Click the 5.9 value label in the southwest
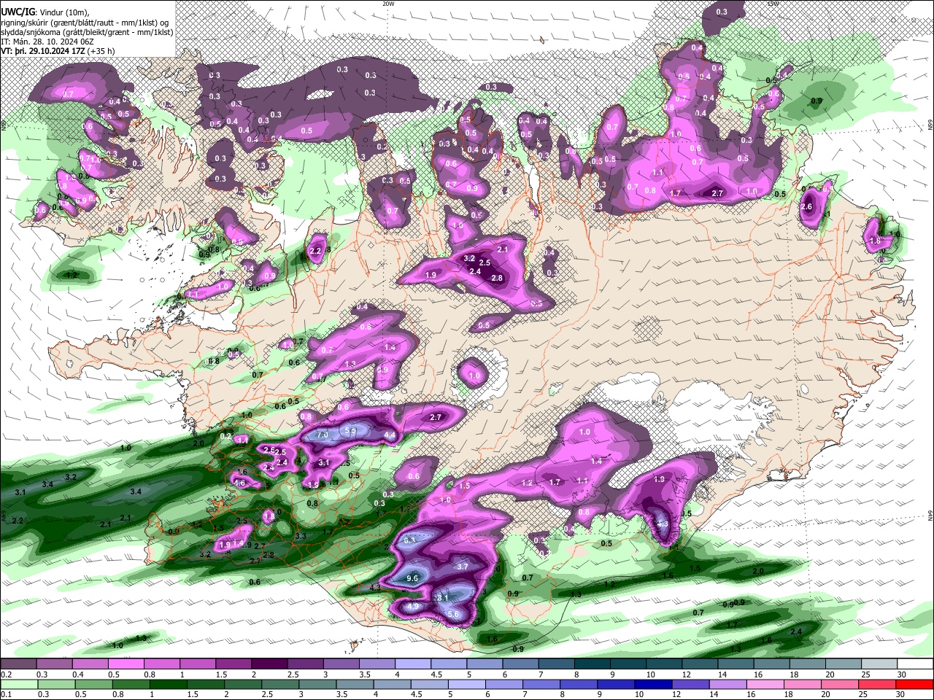The height and width of the screenshot is (700, 934). pyautogui.click(x=350, y=431)
